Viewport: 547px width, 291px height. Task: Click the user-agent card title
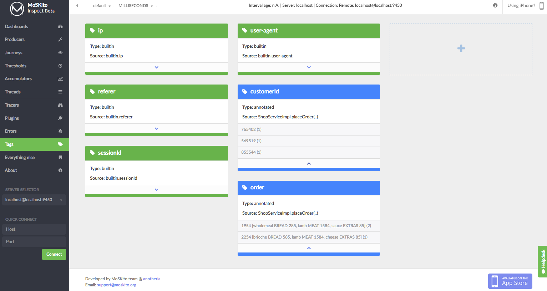pos(264,31)
